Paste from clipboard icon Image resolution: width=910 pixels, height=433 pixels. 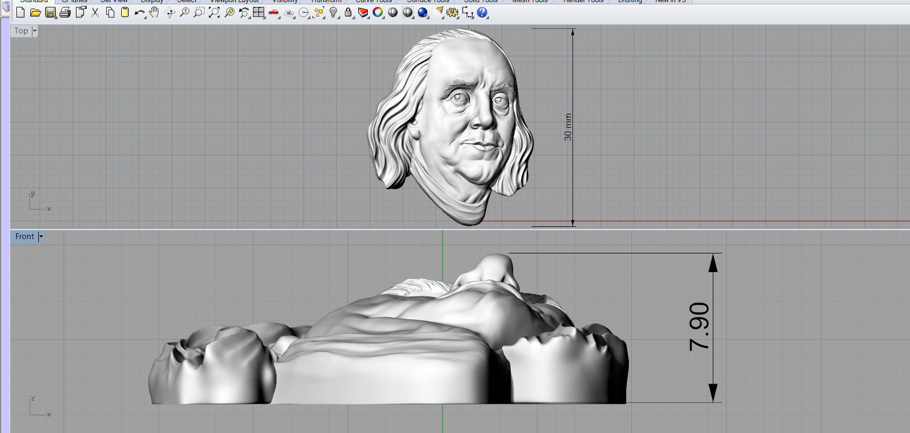pyautogui.click(x=125, y=12)
